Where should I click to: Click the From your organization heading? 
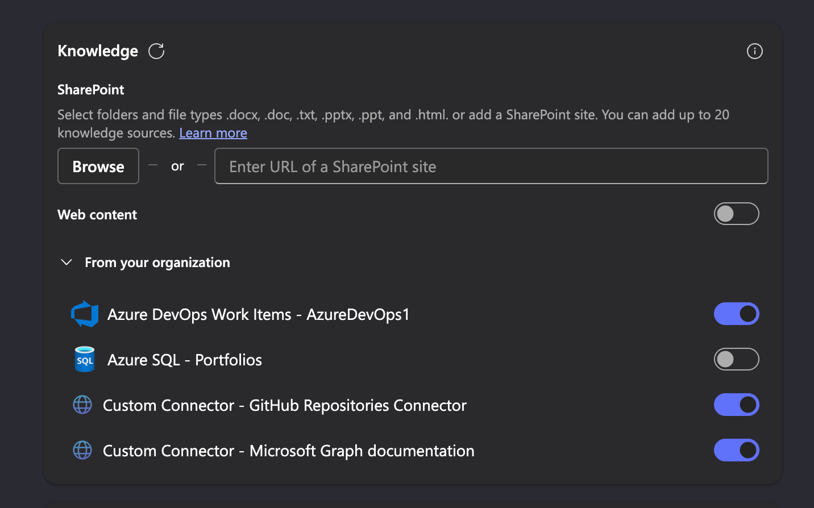tap(157, 263)
